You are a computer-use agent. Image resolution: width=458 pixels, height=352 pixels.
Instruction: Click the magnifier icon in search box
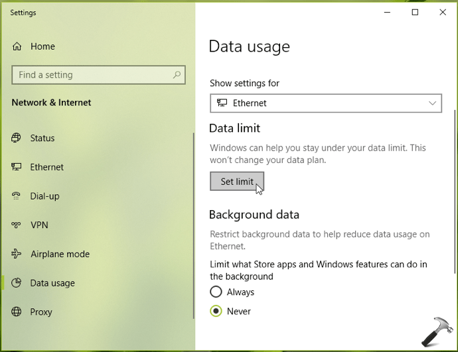pyautogui.click(x=177, y=75)
